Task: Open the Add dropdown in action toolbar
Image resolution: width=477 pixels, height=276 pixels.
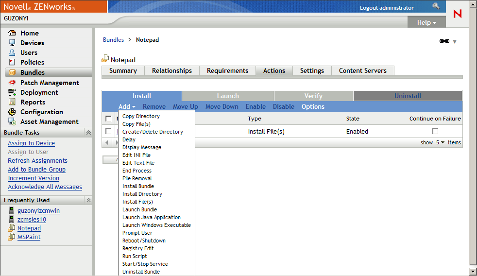Action: (x=127, y=106)
